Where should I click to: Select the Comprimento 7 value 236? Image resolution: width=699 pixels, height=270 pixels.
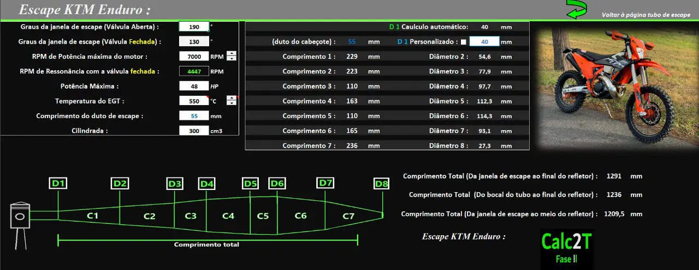[x=352, y=145]
